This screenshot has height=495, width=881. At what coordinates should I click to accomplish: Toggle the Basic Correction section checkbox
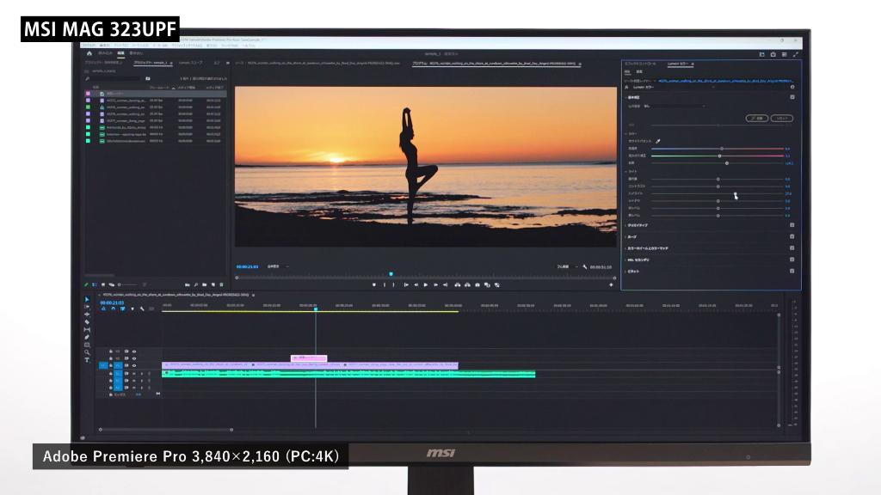click(x=792, y=97)
